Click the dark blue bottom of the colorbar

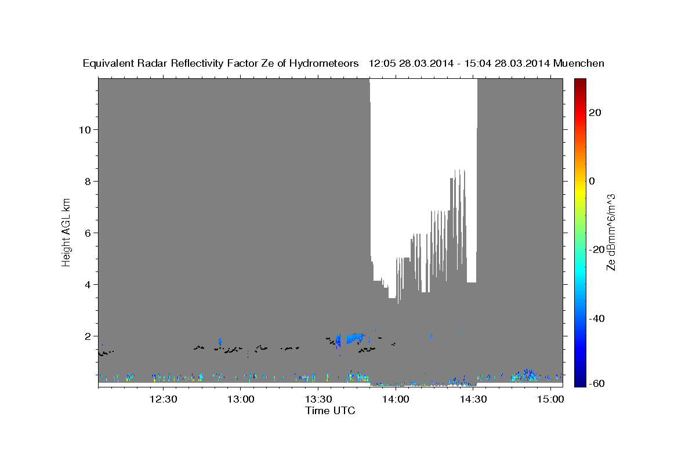click(580, 382)
